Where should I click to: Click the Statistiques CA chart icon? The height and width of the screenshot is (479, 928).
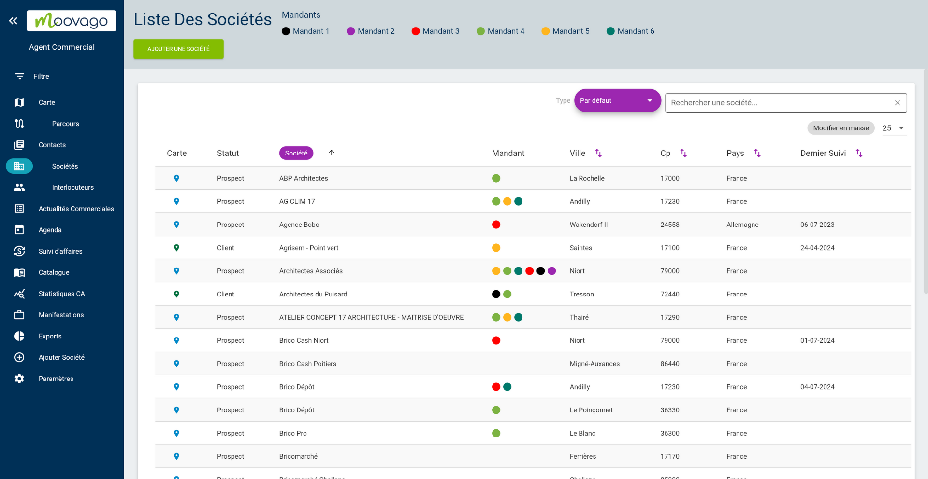pos(19,294)
